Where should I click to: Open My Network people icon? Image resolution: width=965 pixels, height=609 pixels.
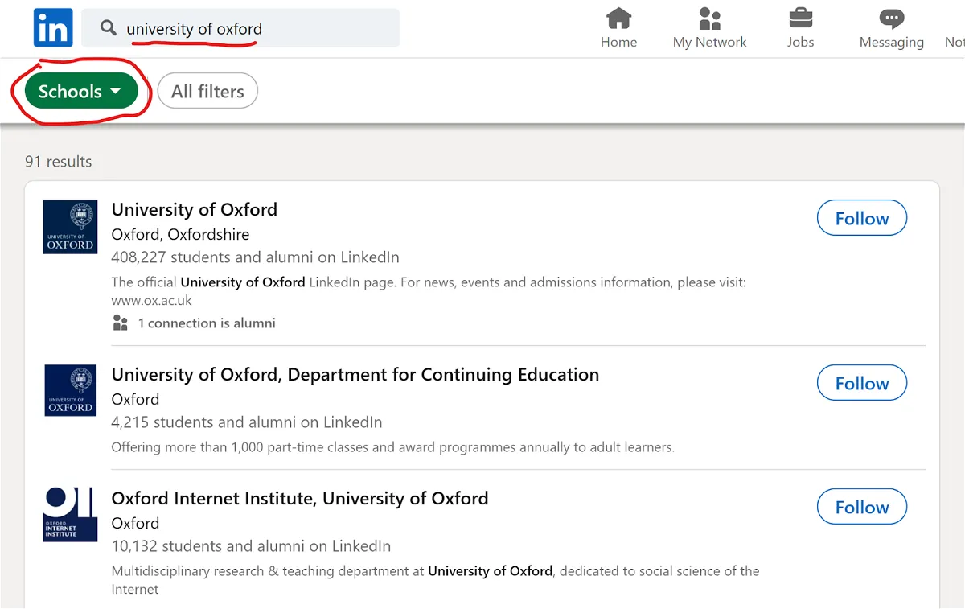709,18
